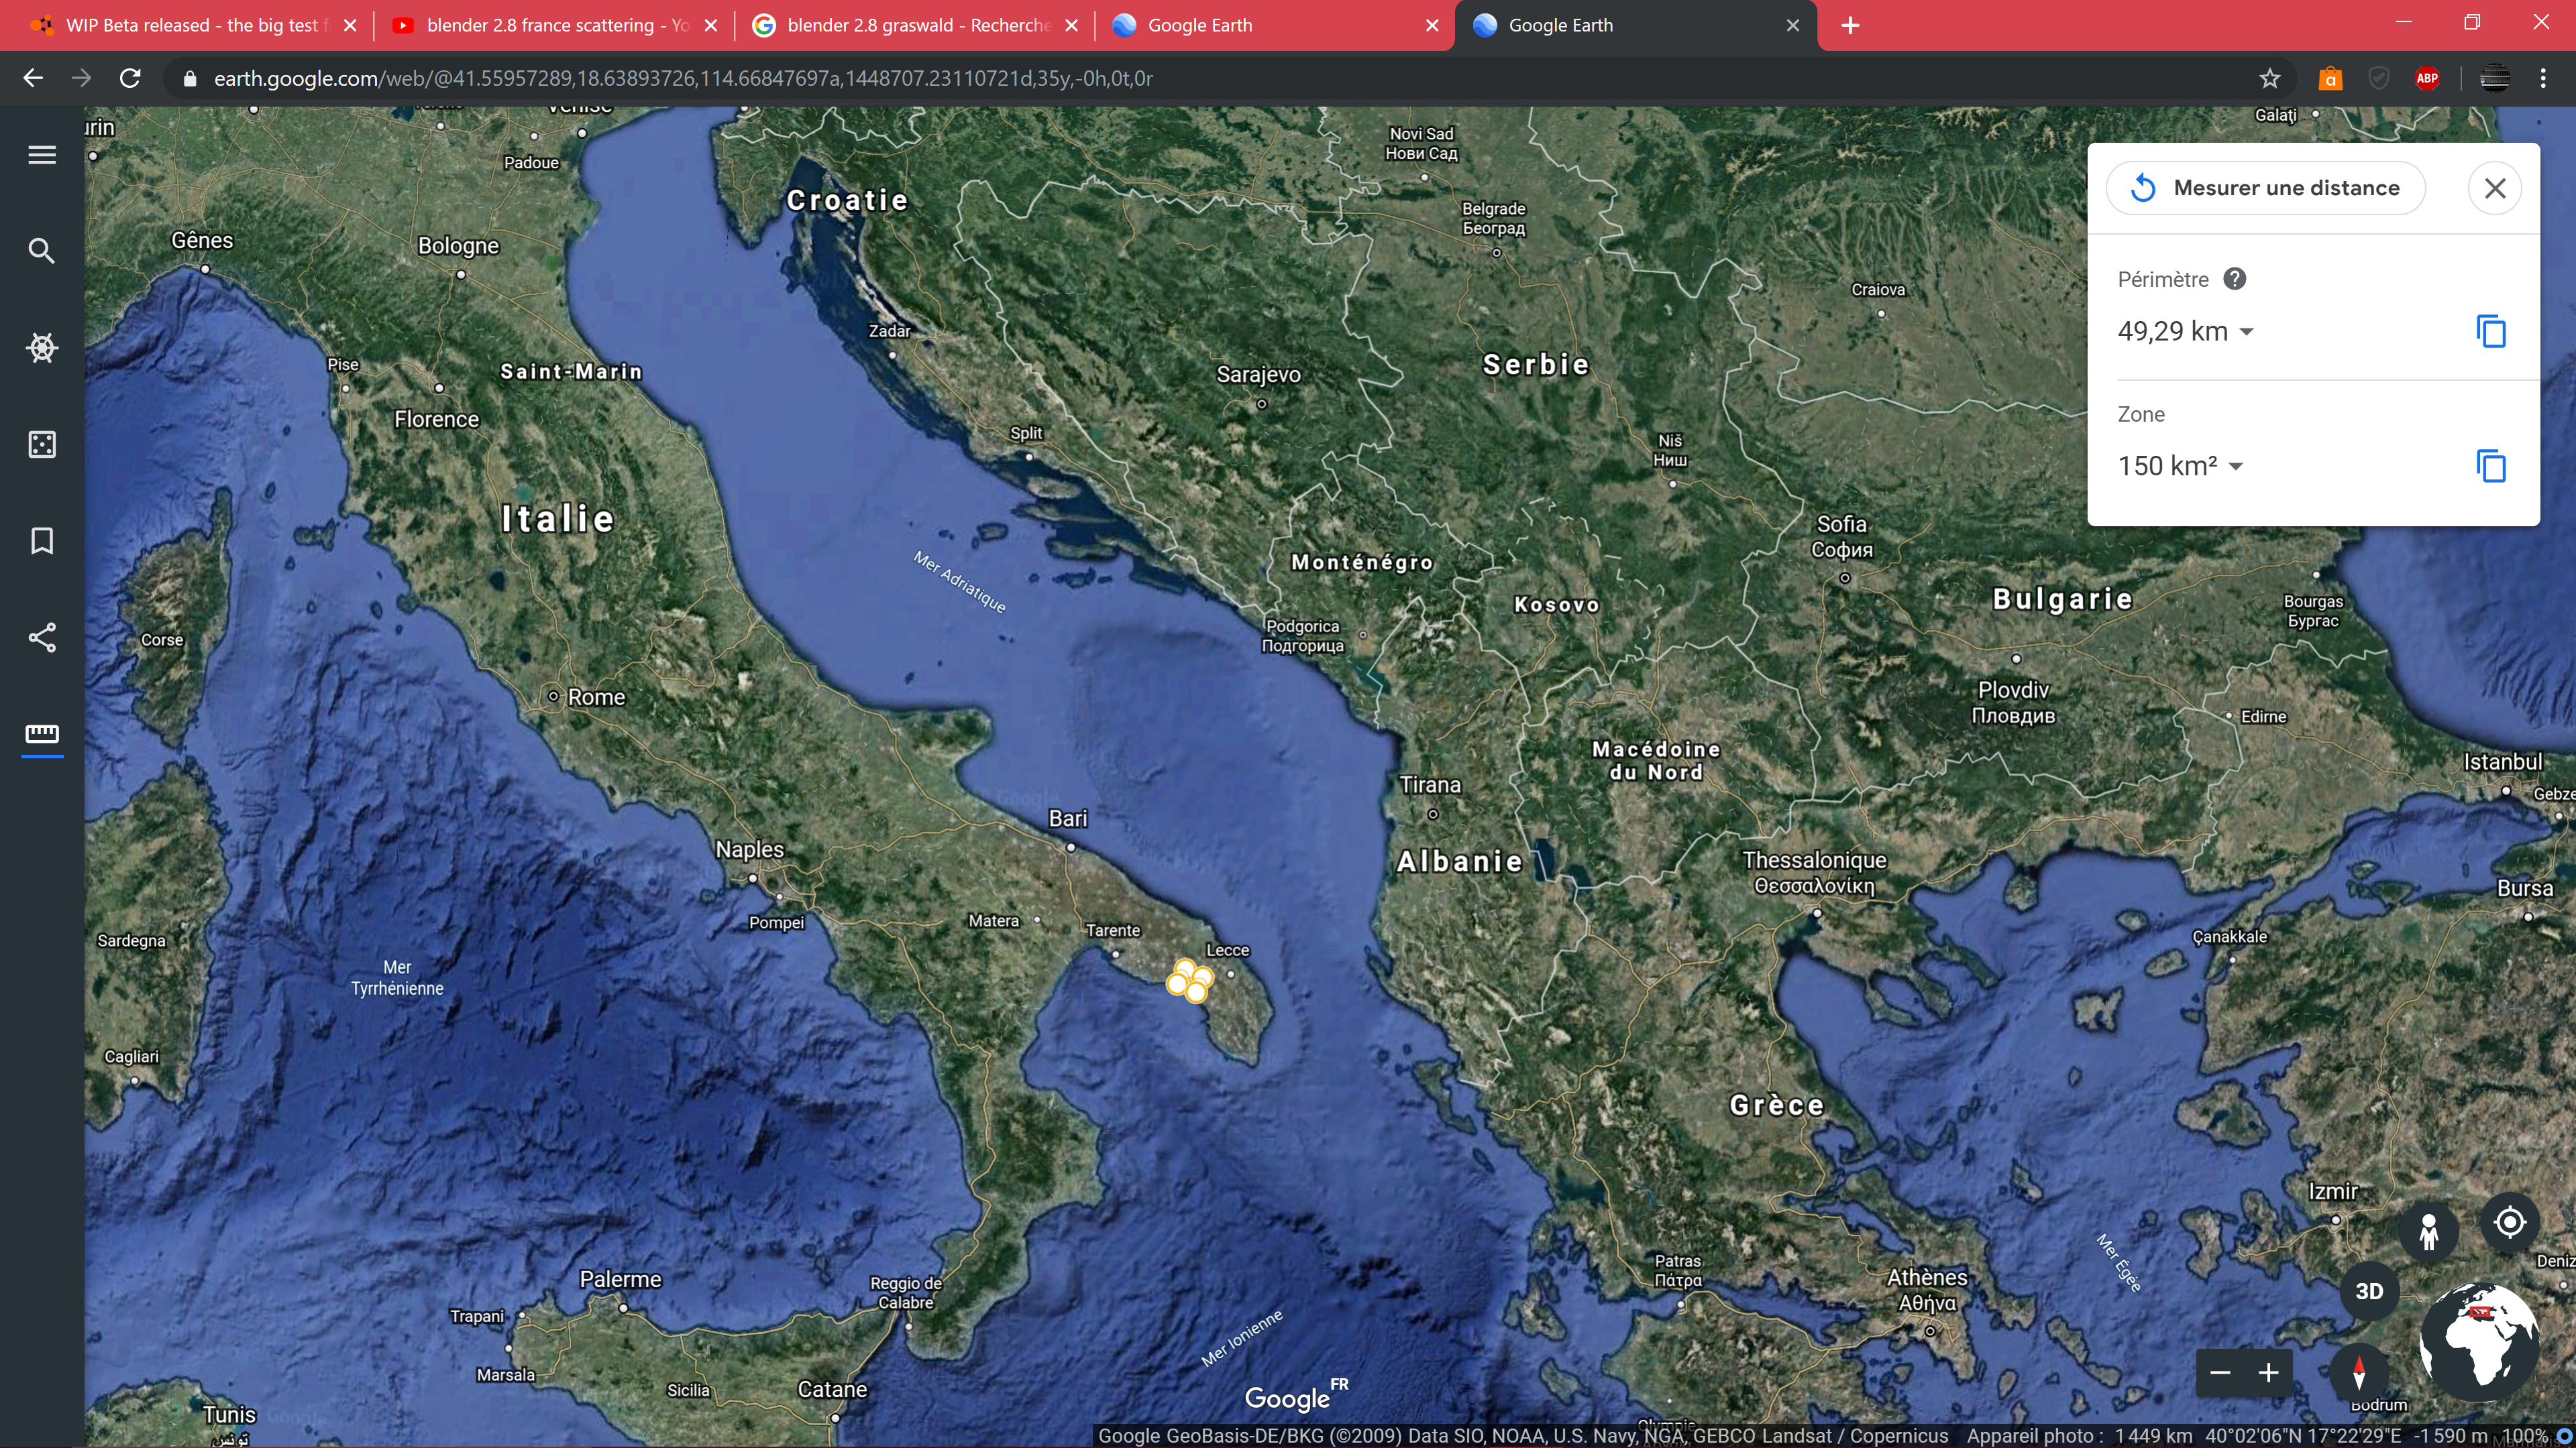Toggle the 3D view button
The width and height of the screenshot is (2576, 1448).
pyautogui.click(x=2369, y=1291)
